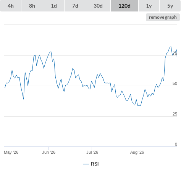This screenshot has height=174, width=181.
Task: Switch chart to 30d range
Action: click(98, 6)
